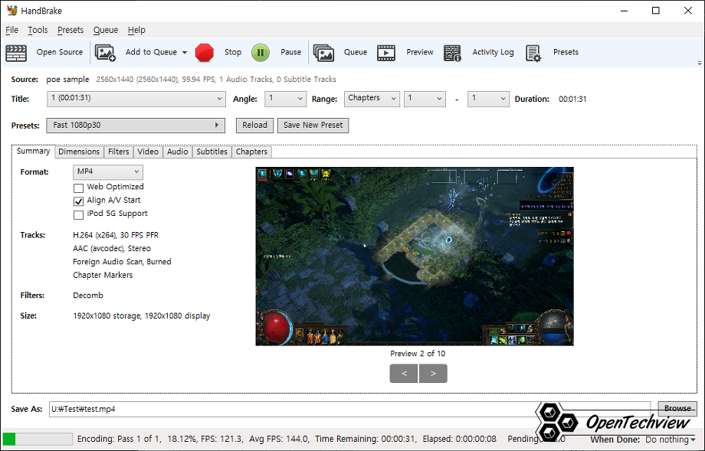Screen dimensions: 705x451
Task: Click the Reload button
Action: 254,126
